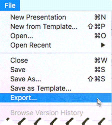Click the ⌘N shortcut beside New Presentation

pyautogui.click(x=100, y=17)
